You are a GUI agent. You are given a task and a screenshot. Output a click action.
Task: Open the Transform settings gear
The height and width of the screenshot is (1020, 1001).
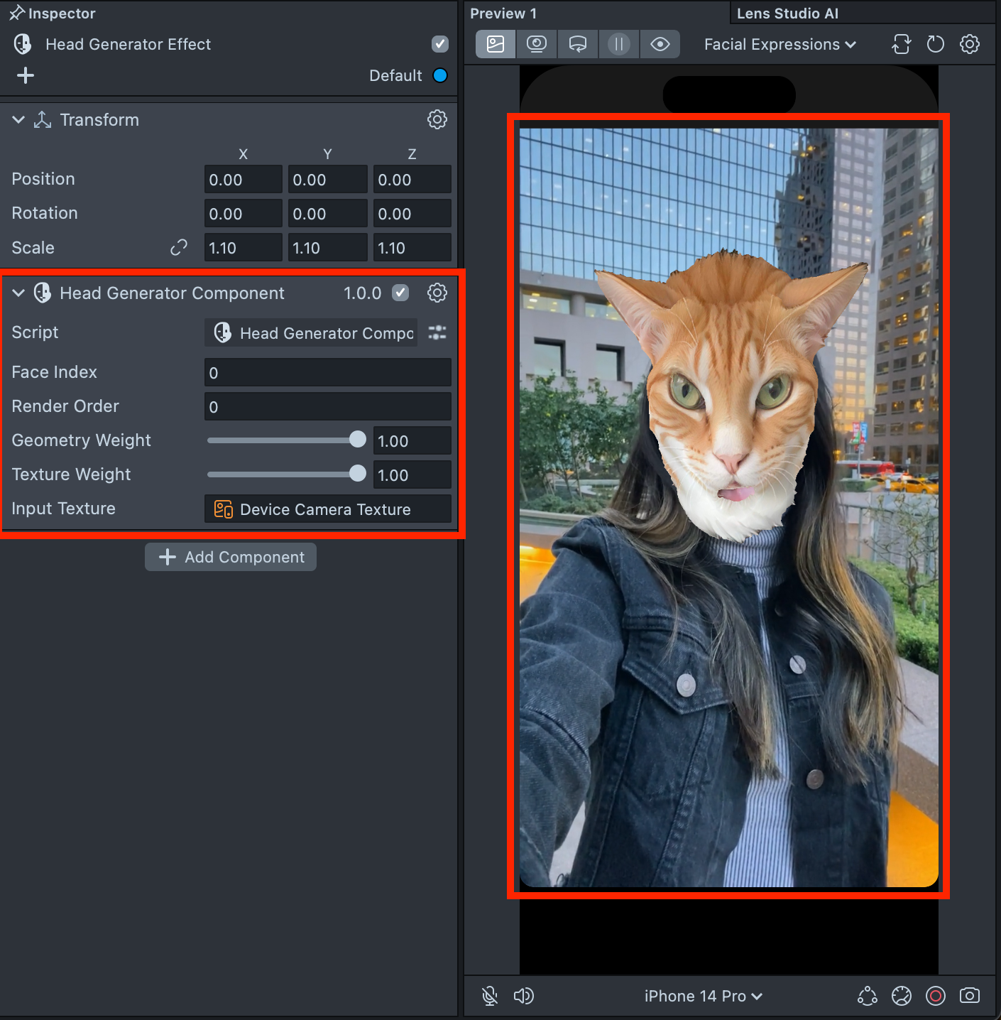437,119
